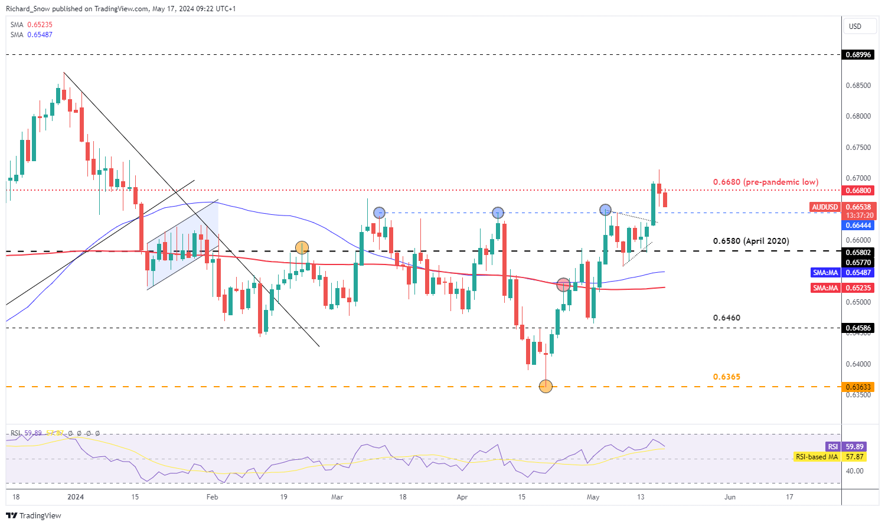Click the Mar label on the time axis

(337, 497)
